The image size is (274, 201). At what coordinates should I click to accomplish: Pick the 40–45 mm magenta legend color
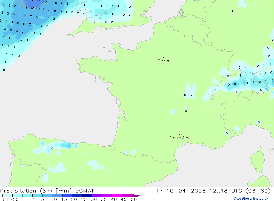pyautogui.click(x=117, y=196)
